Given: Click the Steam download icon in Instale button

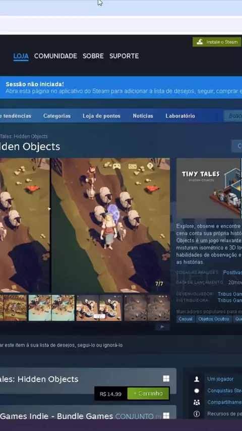Looking at the screenshot, I should (200, 42).
